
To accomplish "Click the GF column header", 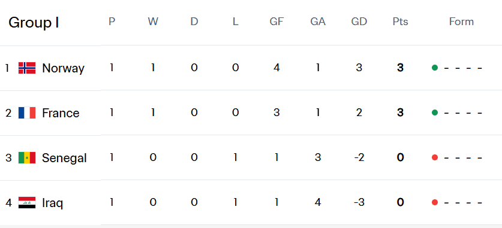I will point(276,22).
